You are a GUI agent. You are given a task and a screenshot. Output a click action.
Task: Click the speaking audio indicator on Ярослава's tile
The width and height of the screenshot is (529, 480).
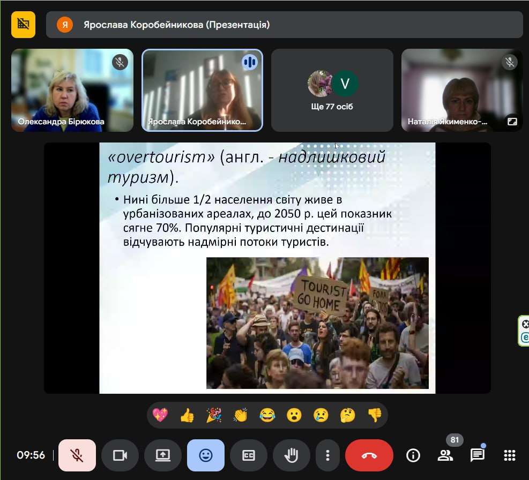pyautogui.click(x=250, y=62)
